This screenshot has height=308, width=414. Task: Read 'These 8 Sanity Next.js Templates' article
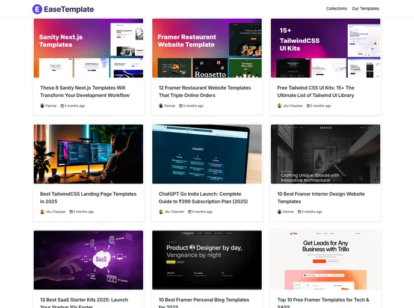[x=85, y=91]
